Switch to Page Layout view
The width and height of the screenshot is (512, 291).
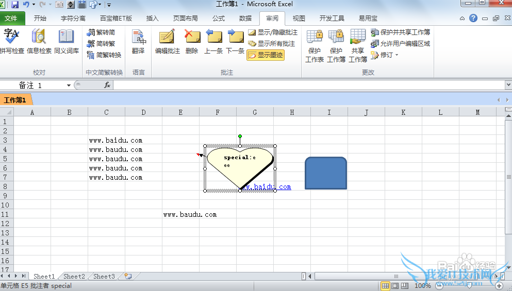pos(395,286)
